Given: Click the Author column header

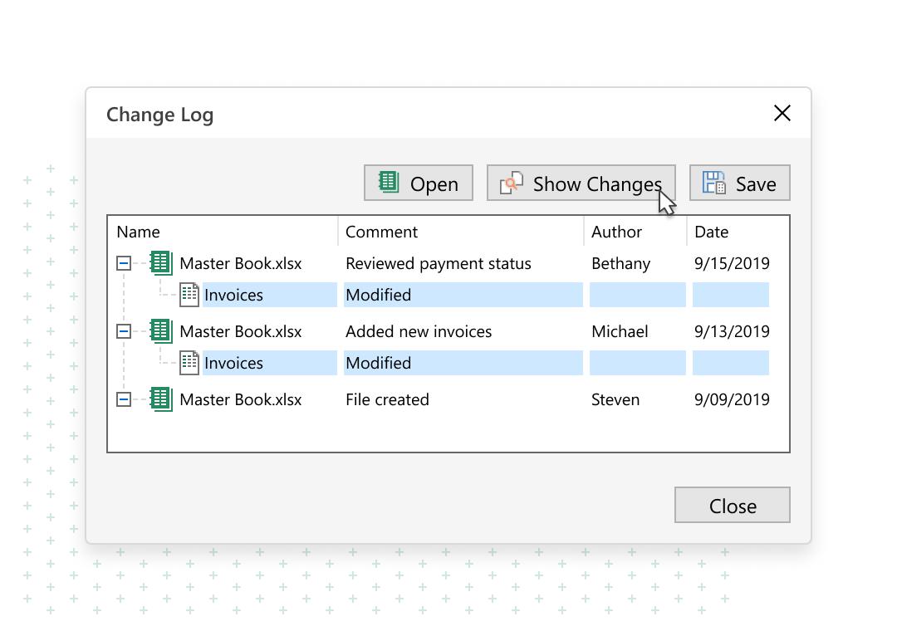Looking at the screenshot, I should (616, 232).
